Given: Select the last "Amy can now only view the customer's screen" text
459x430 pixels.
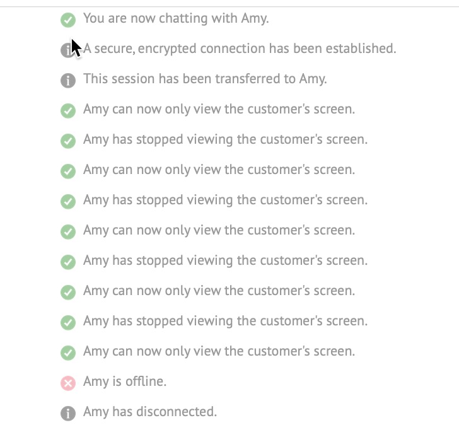Looking at the screenshot, I should coord(219,351).
